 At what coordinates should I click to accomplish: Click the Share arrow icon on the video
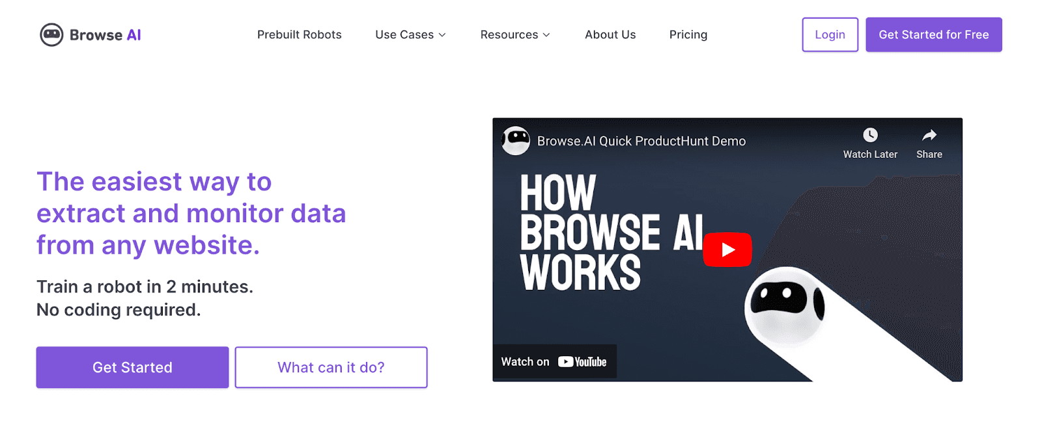(929, 135)
